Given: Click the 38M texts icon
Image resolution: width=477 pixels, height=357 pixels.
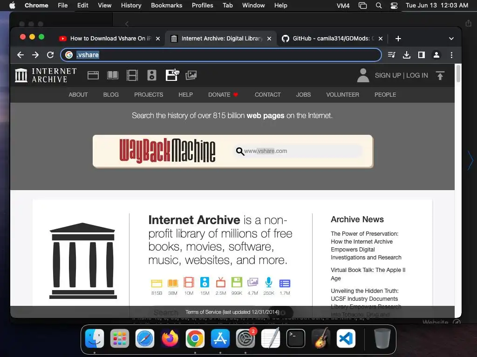Looking at the screenshot, I should coord(172,283).
